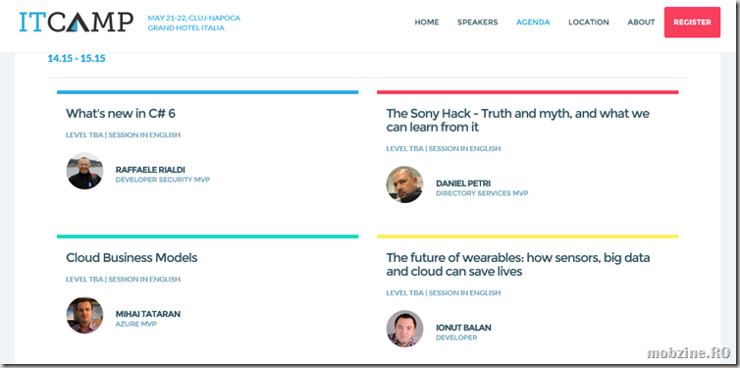This screenshot has width=740, height=368.
Task: Open the Location page
Action: (x=589, y=23)
